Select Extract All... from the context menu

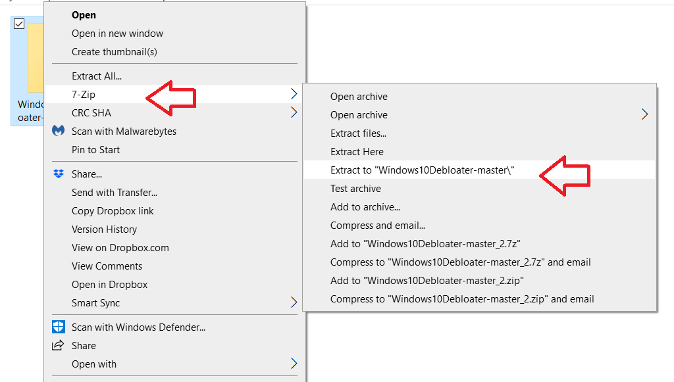[97, 76]
